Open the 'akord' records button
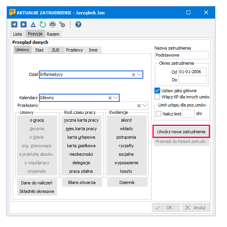 (126, 120)
